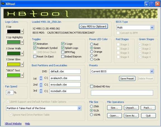Screen dimensions: 161x127
Task: Select Cycle power LED option
Action: 92,59
